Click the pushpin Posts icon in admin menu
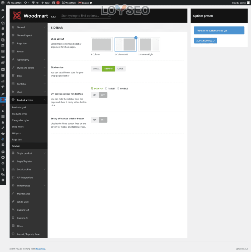 pyautogui.click(x=3, y=17)
